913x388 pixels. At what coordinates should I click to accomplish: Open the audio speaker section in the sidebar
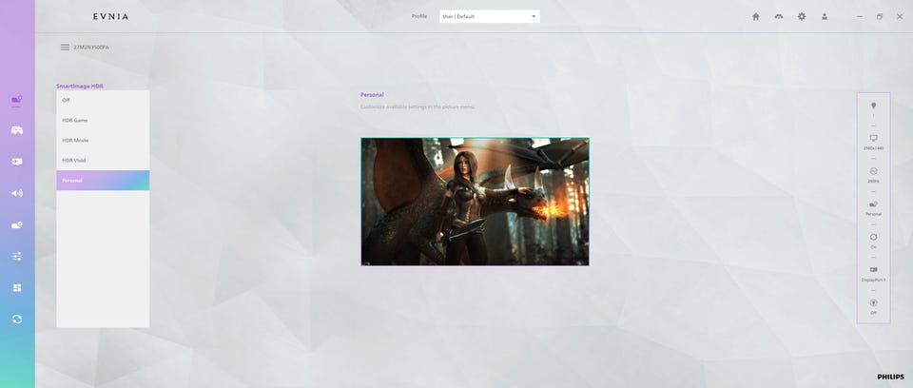click(17, 193)
